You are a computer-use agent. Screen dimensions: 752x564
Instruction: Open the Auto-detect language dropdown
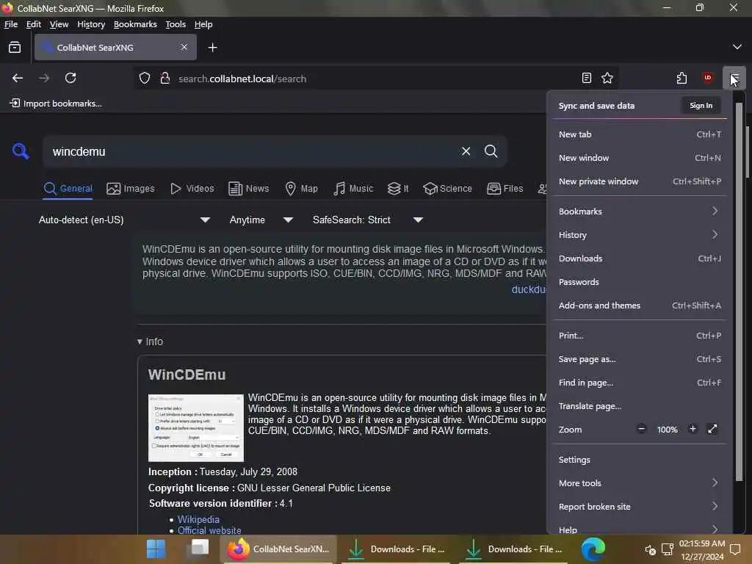[x=125, y=220]
